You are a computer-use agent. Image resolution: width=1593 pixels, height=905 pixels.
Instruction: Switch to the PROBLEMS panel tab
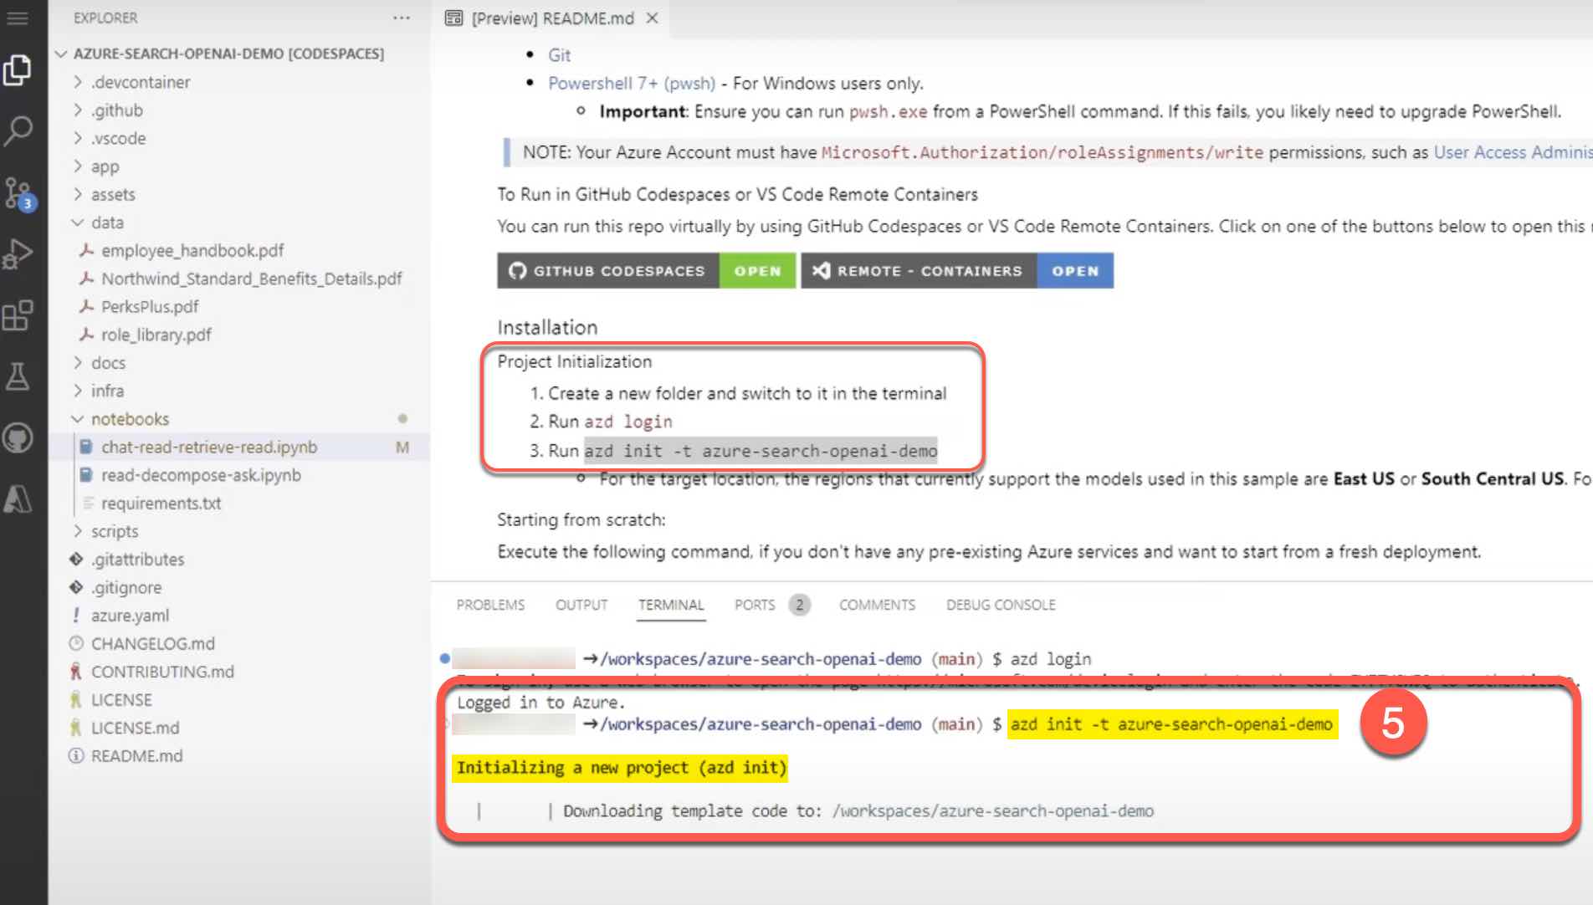[x=490, y=605]
